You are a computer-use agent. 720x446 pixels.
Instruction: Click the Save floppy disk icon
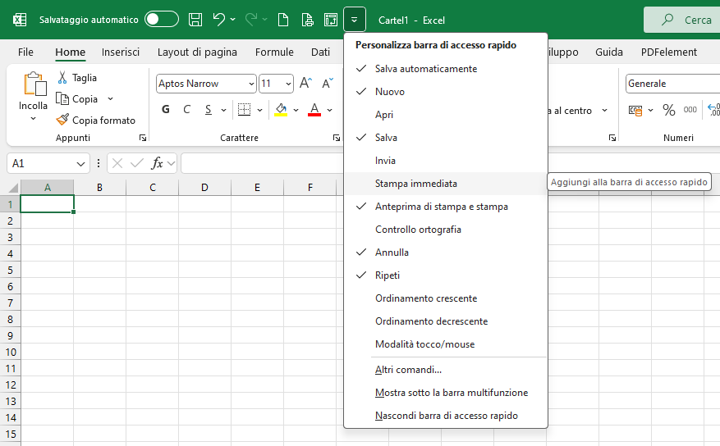point(195,20)
